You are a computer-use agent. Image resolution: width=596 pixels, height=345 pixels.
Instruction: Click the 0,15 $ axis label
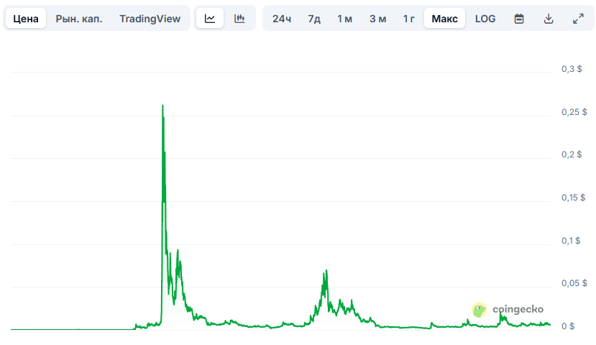[574, 198]
